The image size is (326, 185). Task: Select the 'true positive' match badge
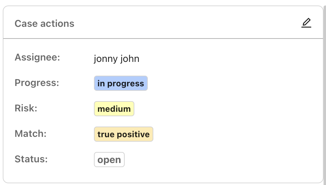(124, 134)
